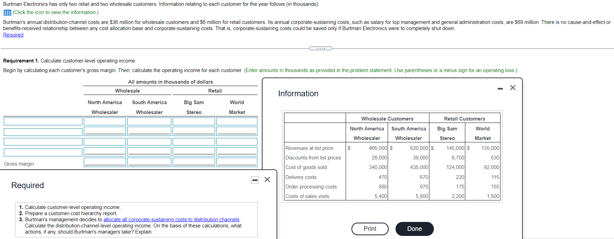This screenshot has height=239, width=614.
Task: Click the 135,000 revenue value
Action: 490,148
